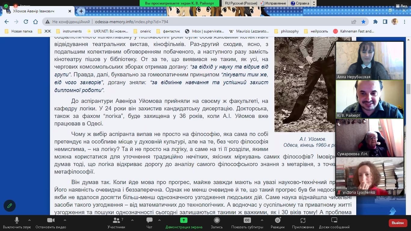Click the green annotation pencil icon

[10, 206]
